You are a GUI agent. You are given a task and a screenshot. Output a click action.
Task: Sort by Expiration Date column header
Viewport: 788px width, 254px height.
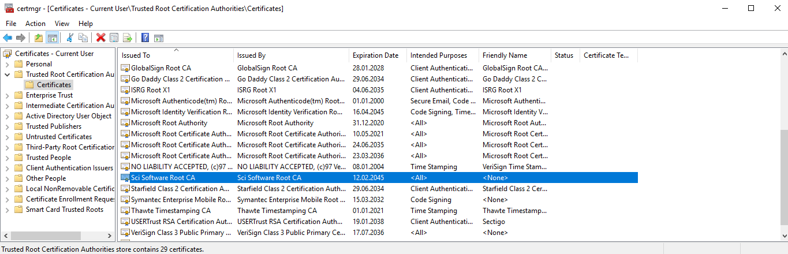pyautogui.click(x=375, y=55)
